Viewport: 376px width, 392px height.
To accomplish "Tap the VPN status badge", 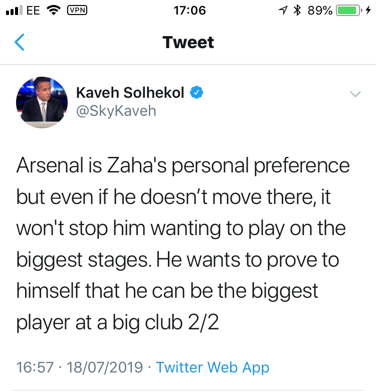I will click(x=77, y=10).
